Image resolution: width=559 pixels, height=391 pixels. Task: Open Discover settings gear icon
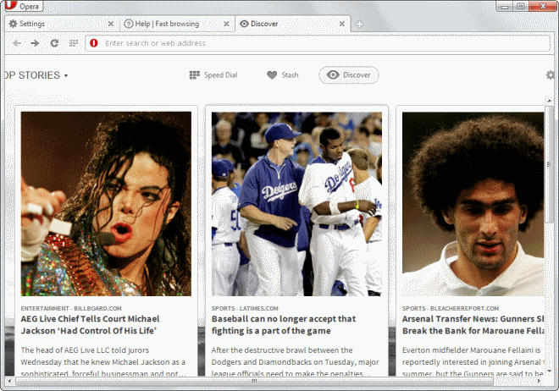pos(551,75)
